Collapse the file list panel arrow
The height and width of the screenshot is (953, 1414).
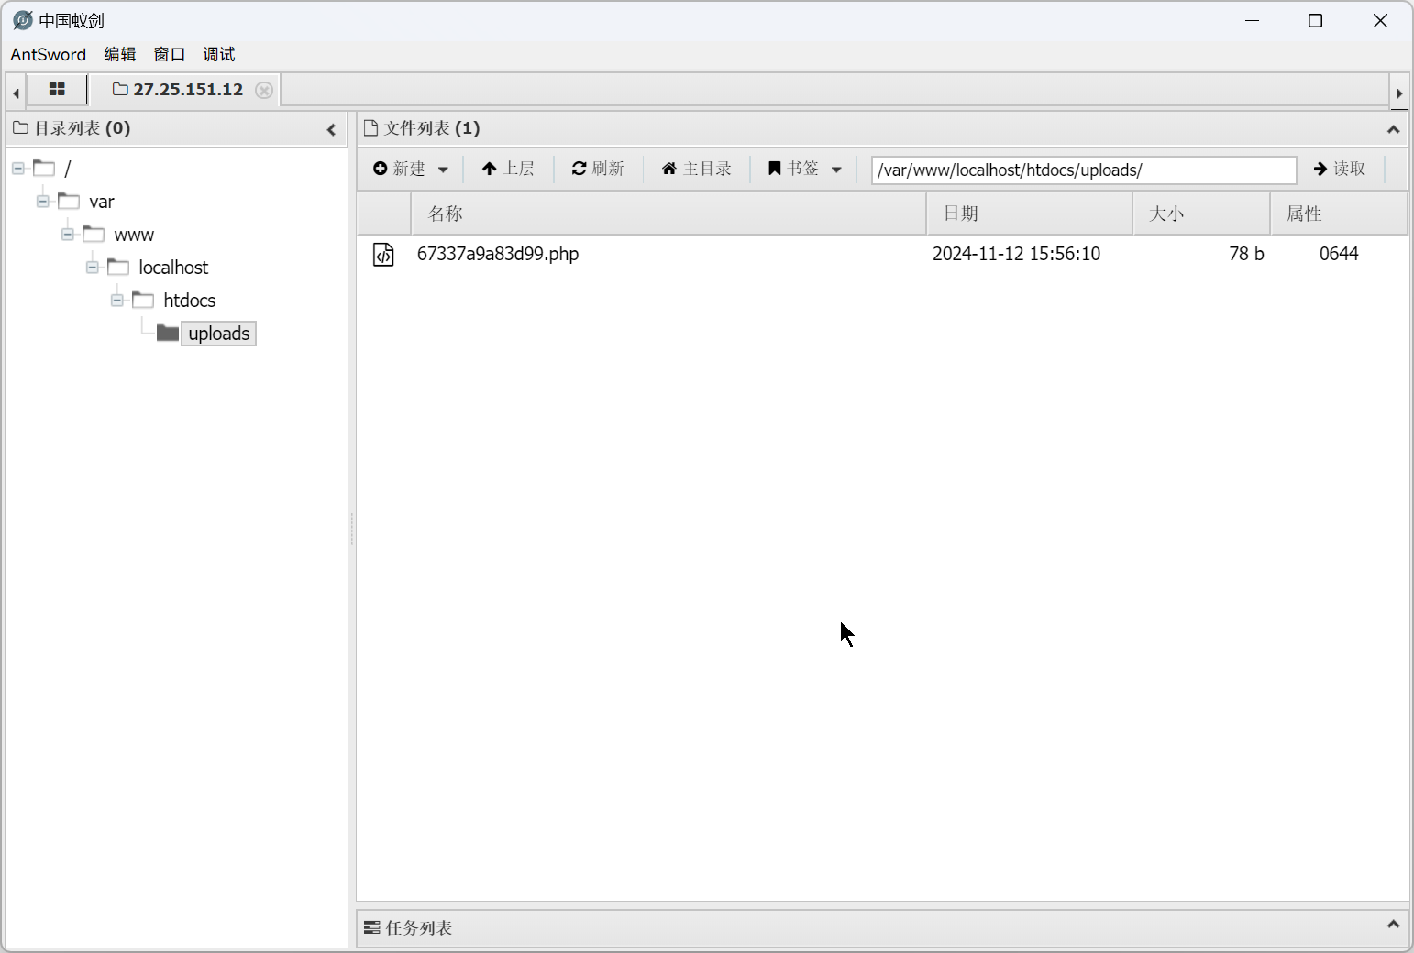1393,130
